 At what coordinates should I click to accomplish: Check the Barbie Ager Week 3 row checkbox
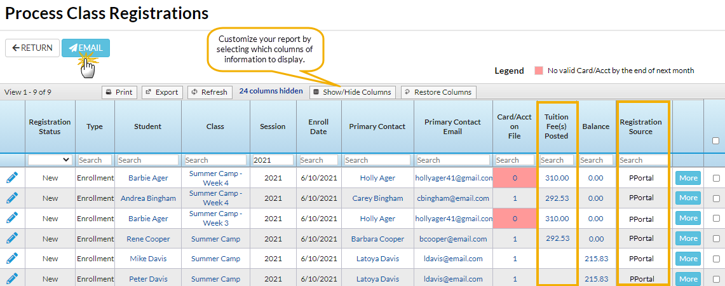715,219
